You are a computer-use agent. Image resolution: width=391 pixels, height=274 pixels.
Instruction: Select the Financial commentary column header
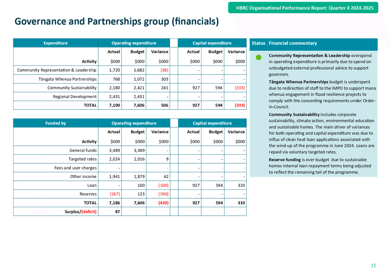coord(293,43)
